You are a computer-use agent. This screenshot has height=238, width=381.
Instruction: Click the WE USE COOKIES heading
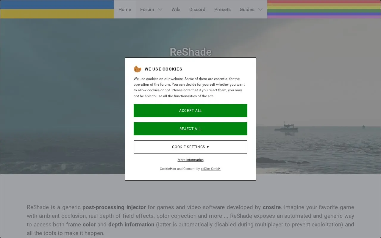tap(163, 69)
